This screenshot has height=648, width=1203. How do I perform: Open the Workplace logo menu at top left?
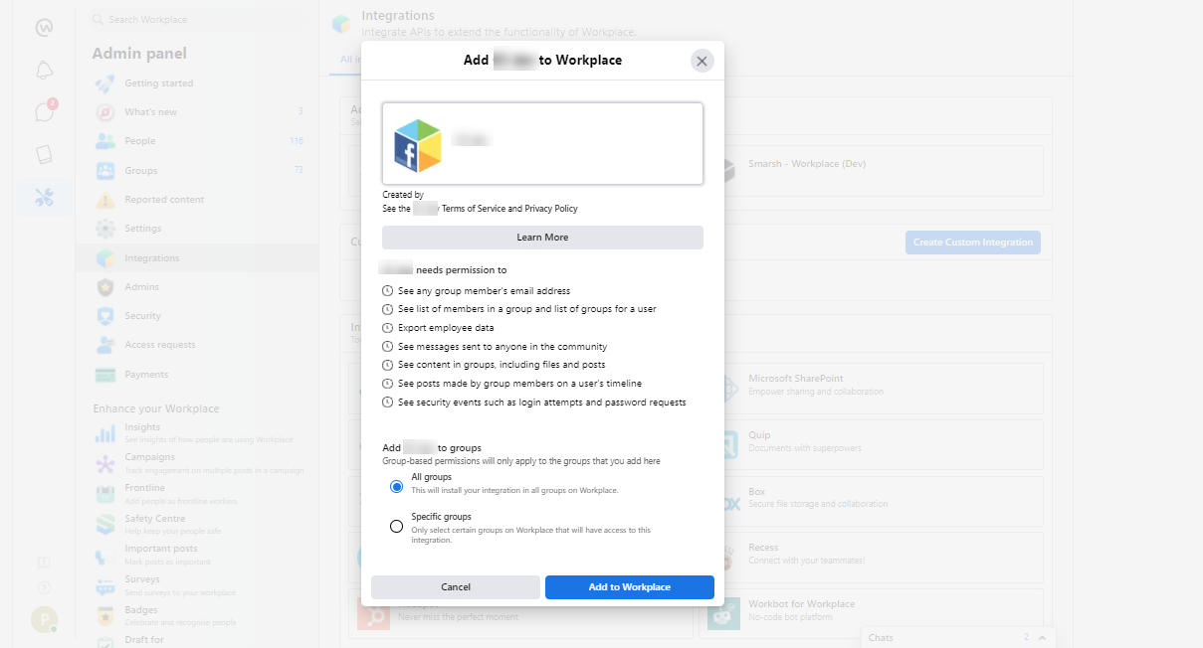(44, 25)
